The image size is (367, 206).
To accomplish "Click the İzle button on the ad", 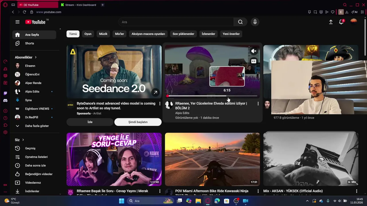I will pos(90,122).
